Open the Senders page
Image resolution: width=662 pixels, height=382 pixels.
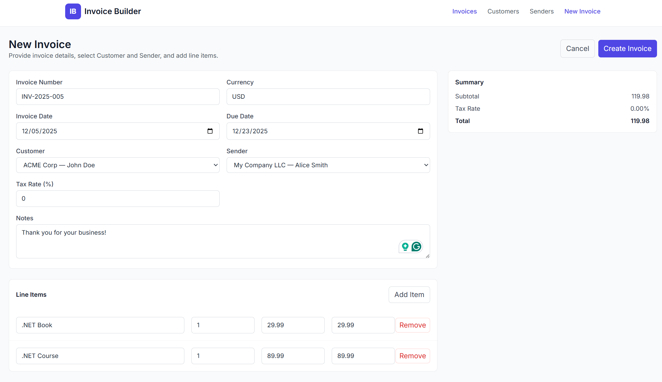pyautogui.click(x=542, y=11)
